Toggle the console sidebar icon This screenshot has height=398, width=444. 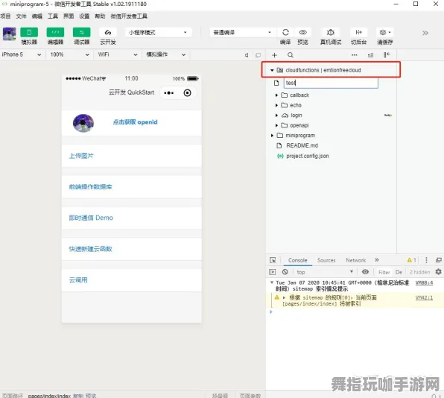272,272
